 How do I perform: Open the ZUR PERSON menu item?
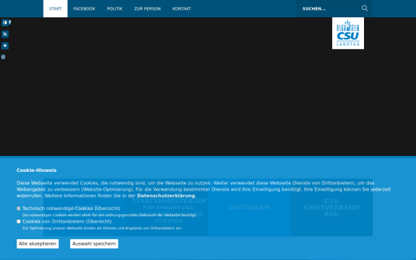tap(147, 9)
